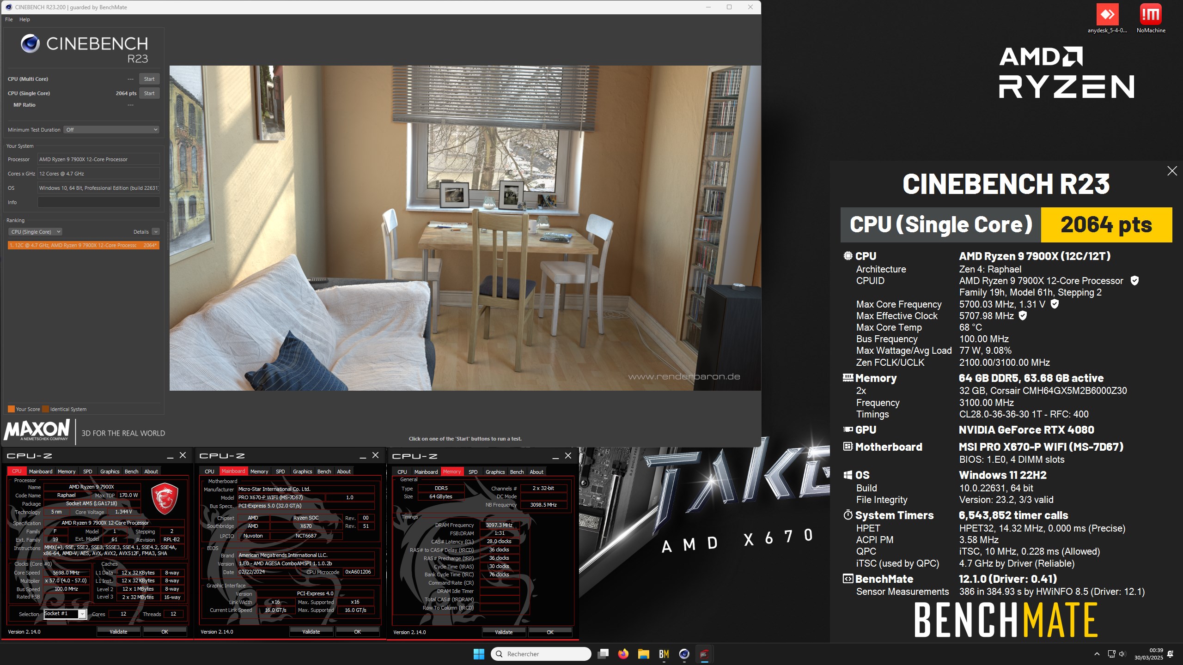
Task: Close the Mainboard CPU-Z window
Action: pos(376,455)
